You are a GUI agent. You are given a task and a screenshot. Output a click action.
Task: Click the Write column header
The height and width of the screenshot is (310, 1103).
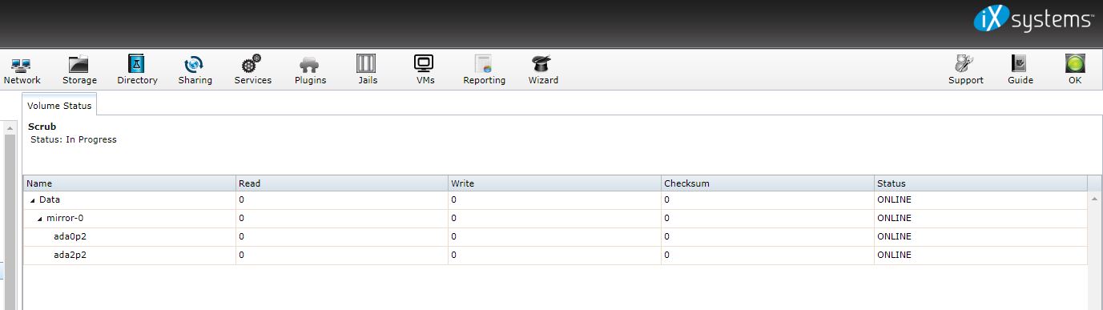point(555,183)
